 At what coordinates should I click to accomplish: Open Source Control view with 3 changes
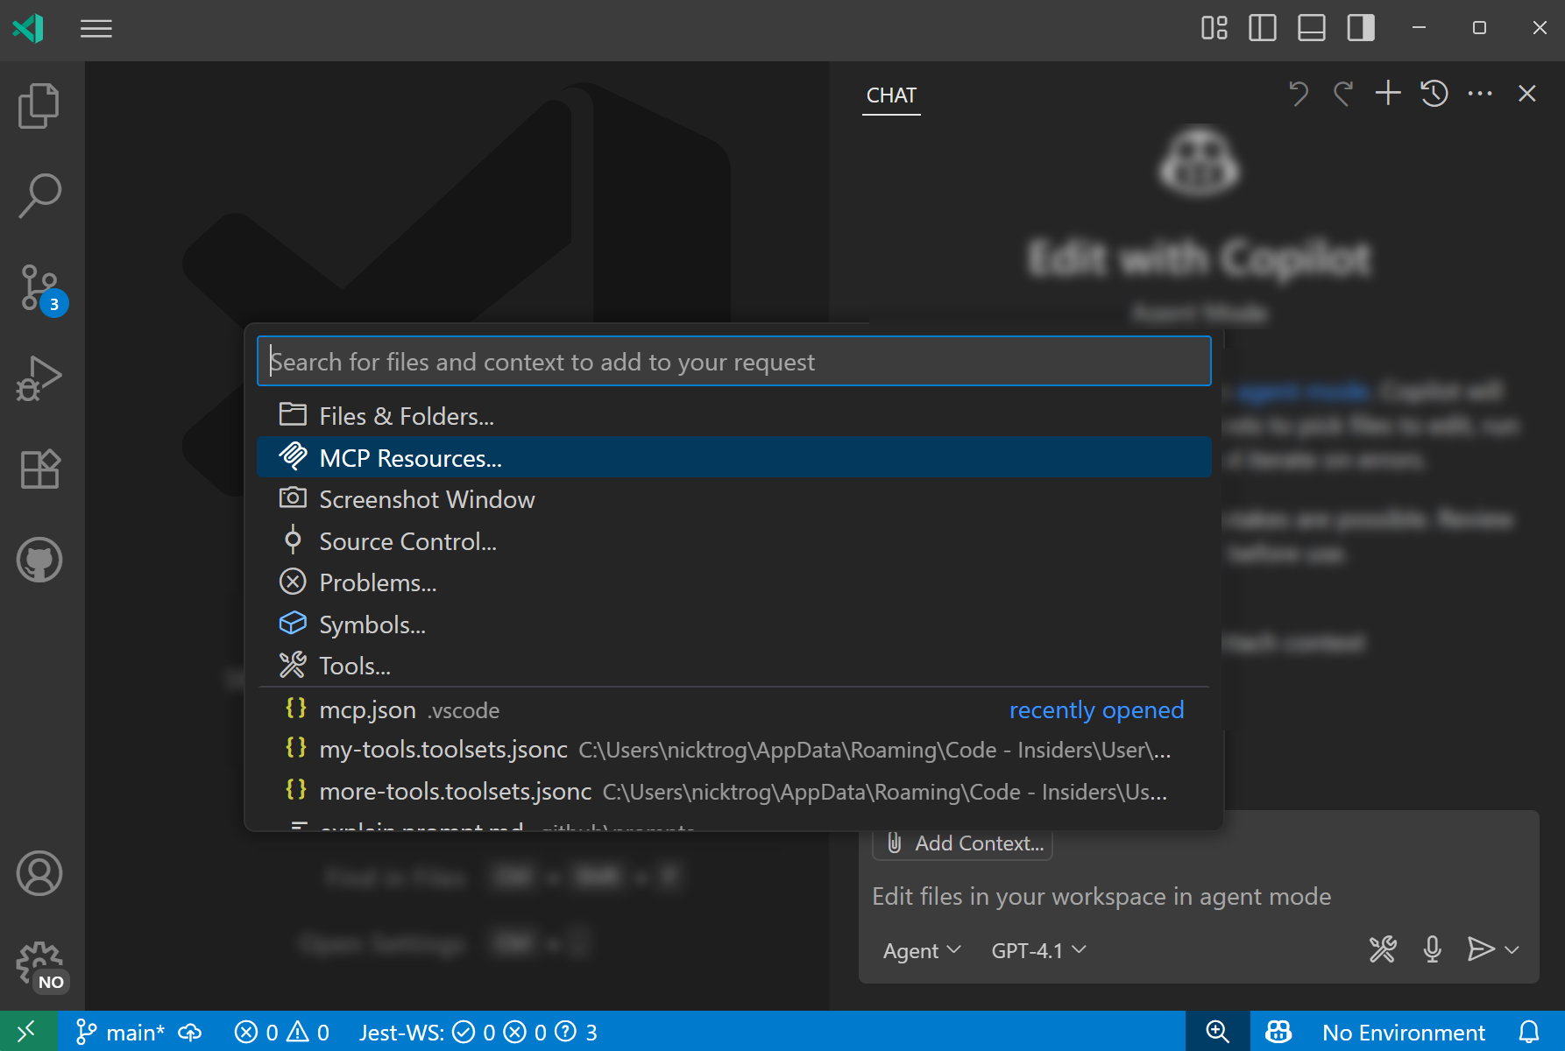coord(39,288)
